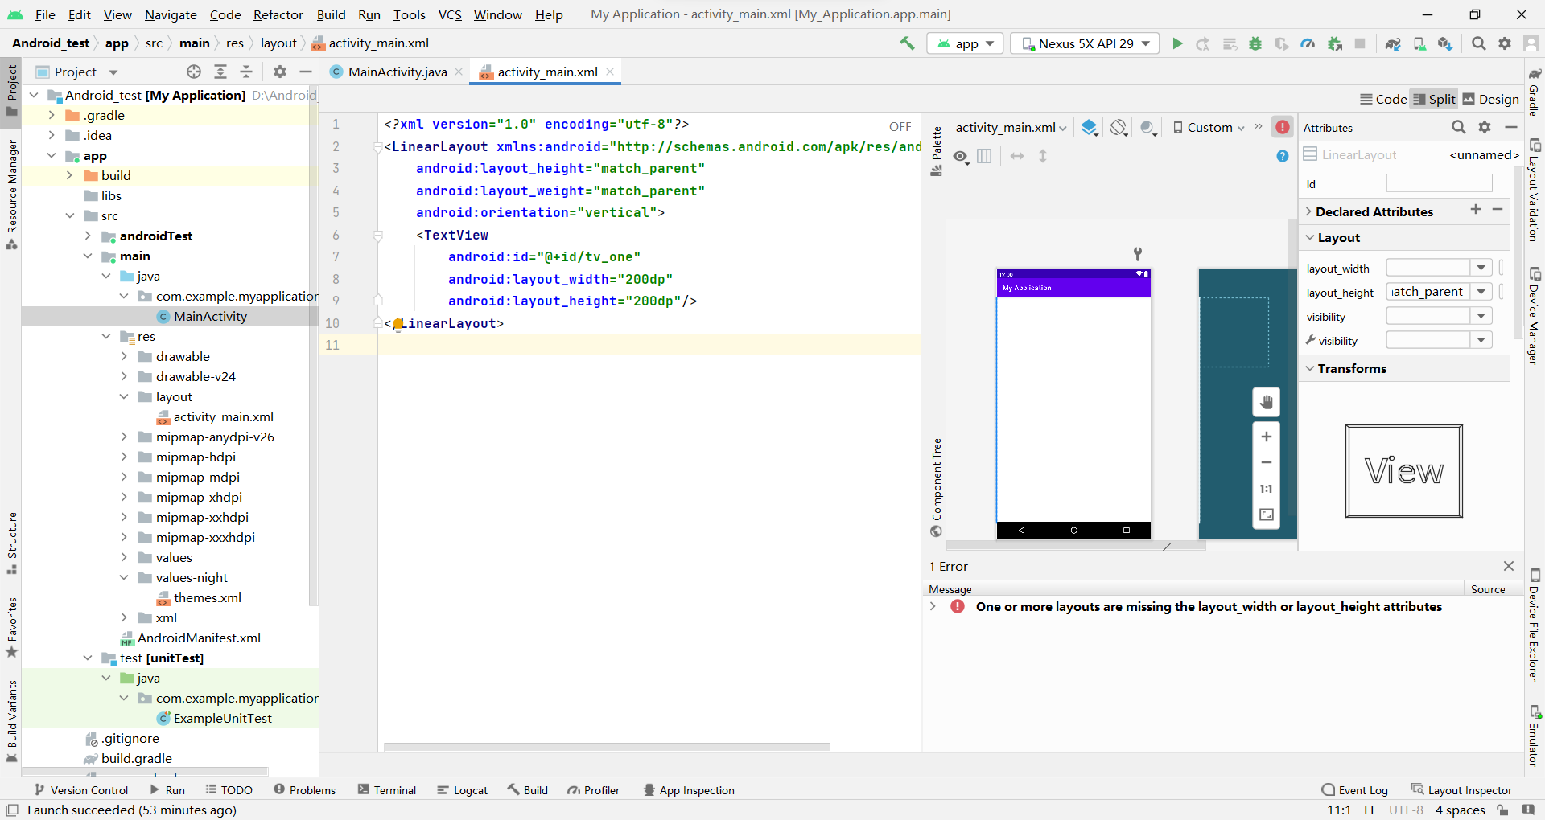Image resolution: width=1545 pixels, height=820 pixels.
Task: Switch editor to Code view
Action: (1383, 99)
